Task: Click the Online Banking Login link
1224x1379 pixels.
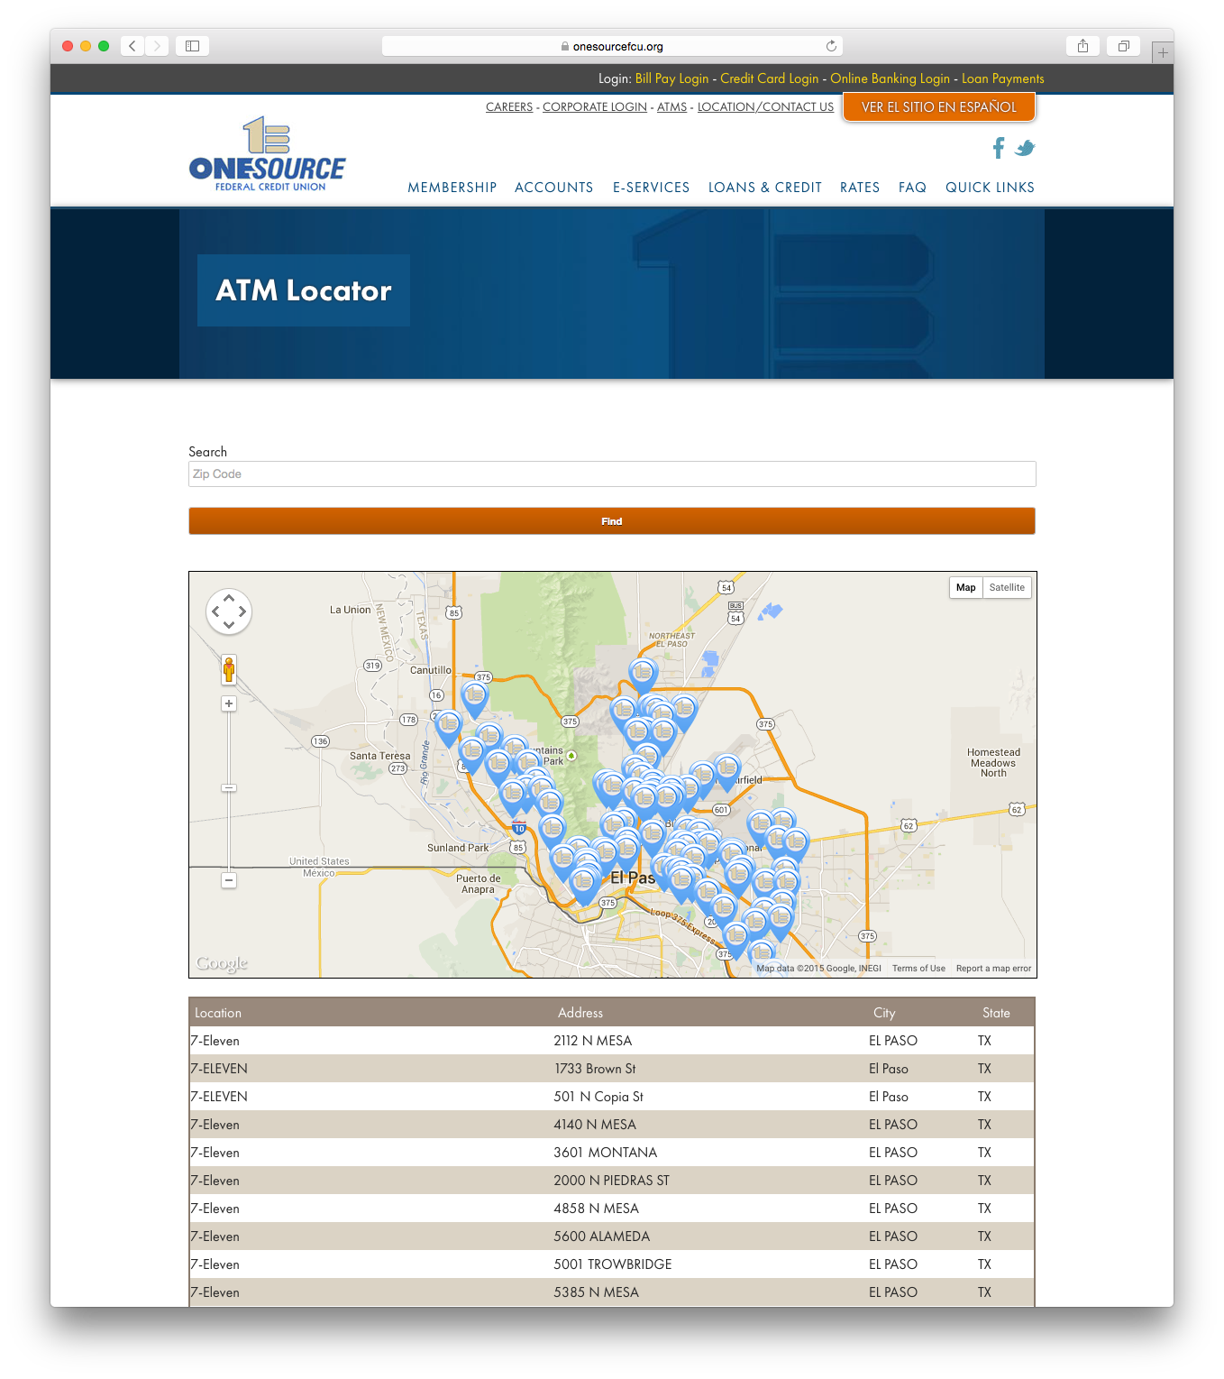Action: coord(890,78)
